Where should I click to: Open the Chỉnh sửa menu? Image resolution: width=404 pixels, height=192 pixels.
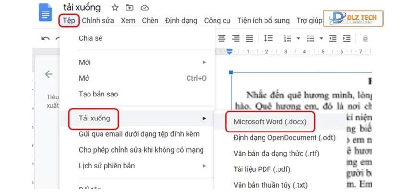(98, 21)
